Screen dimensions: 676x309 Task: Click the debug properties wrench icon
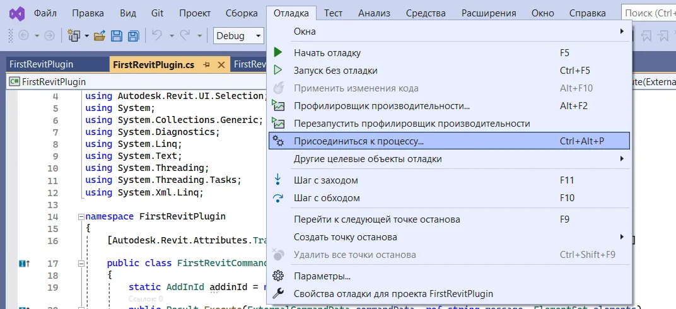pos(279,293)
